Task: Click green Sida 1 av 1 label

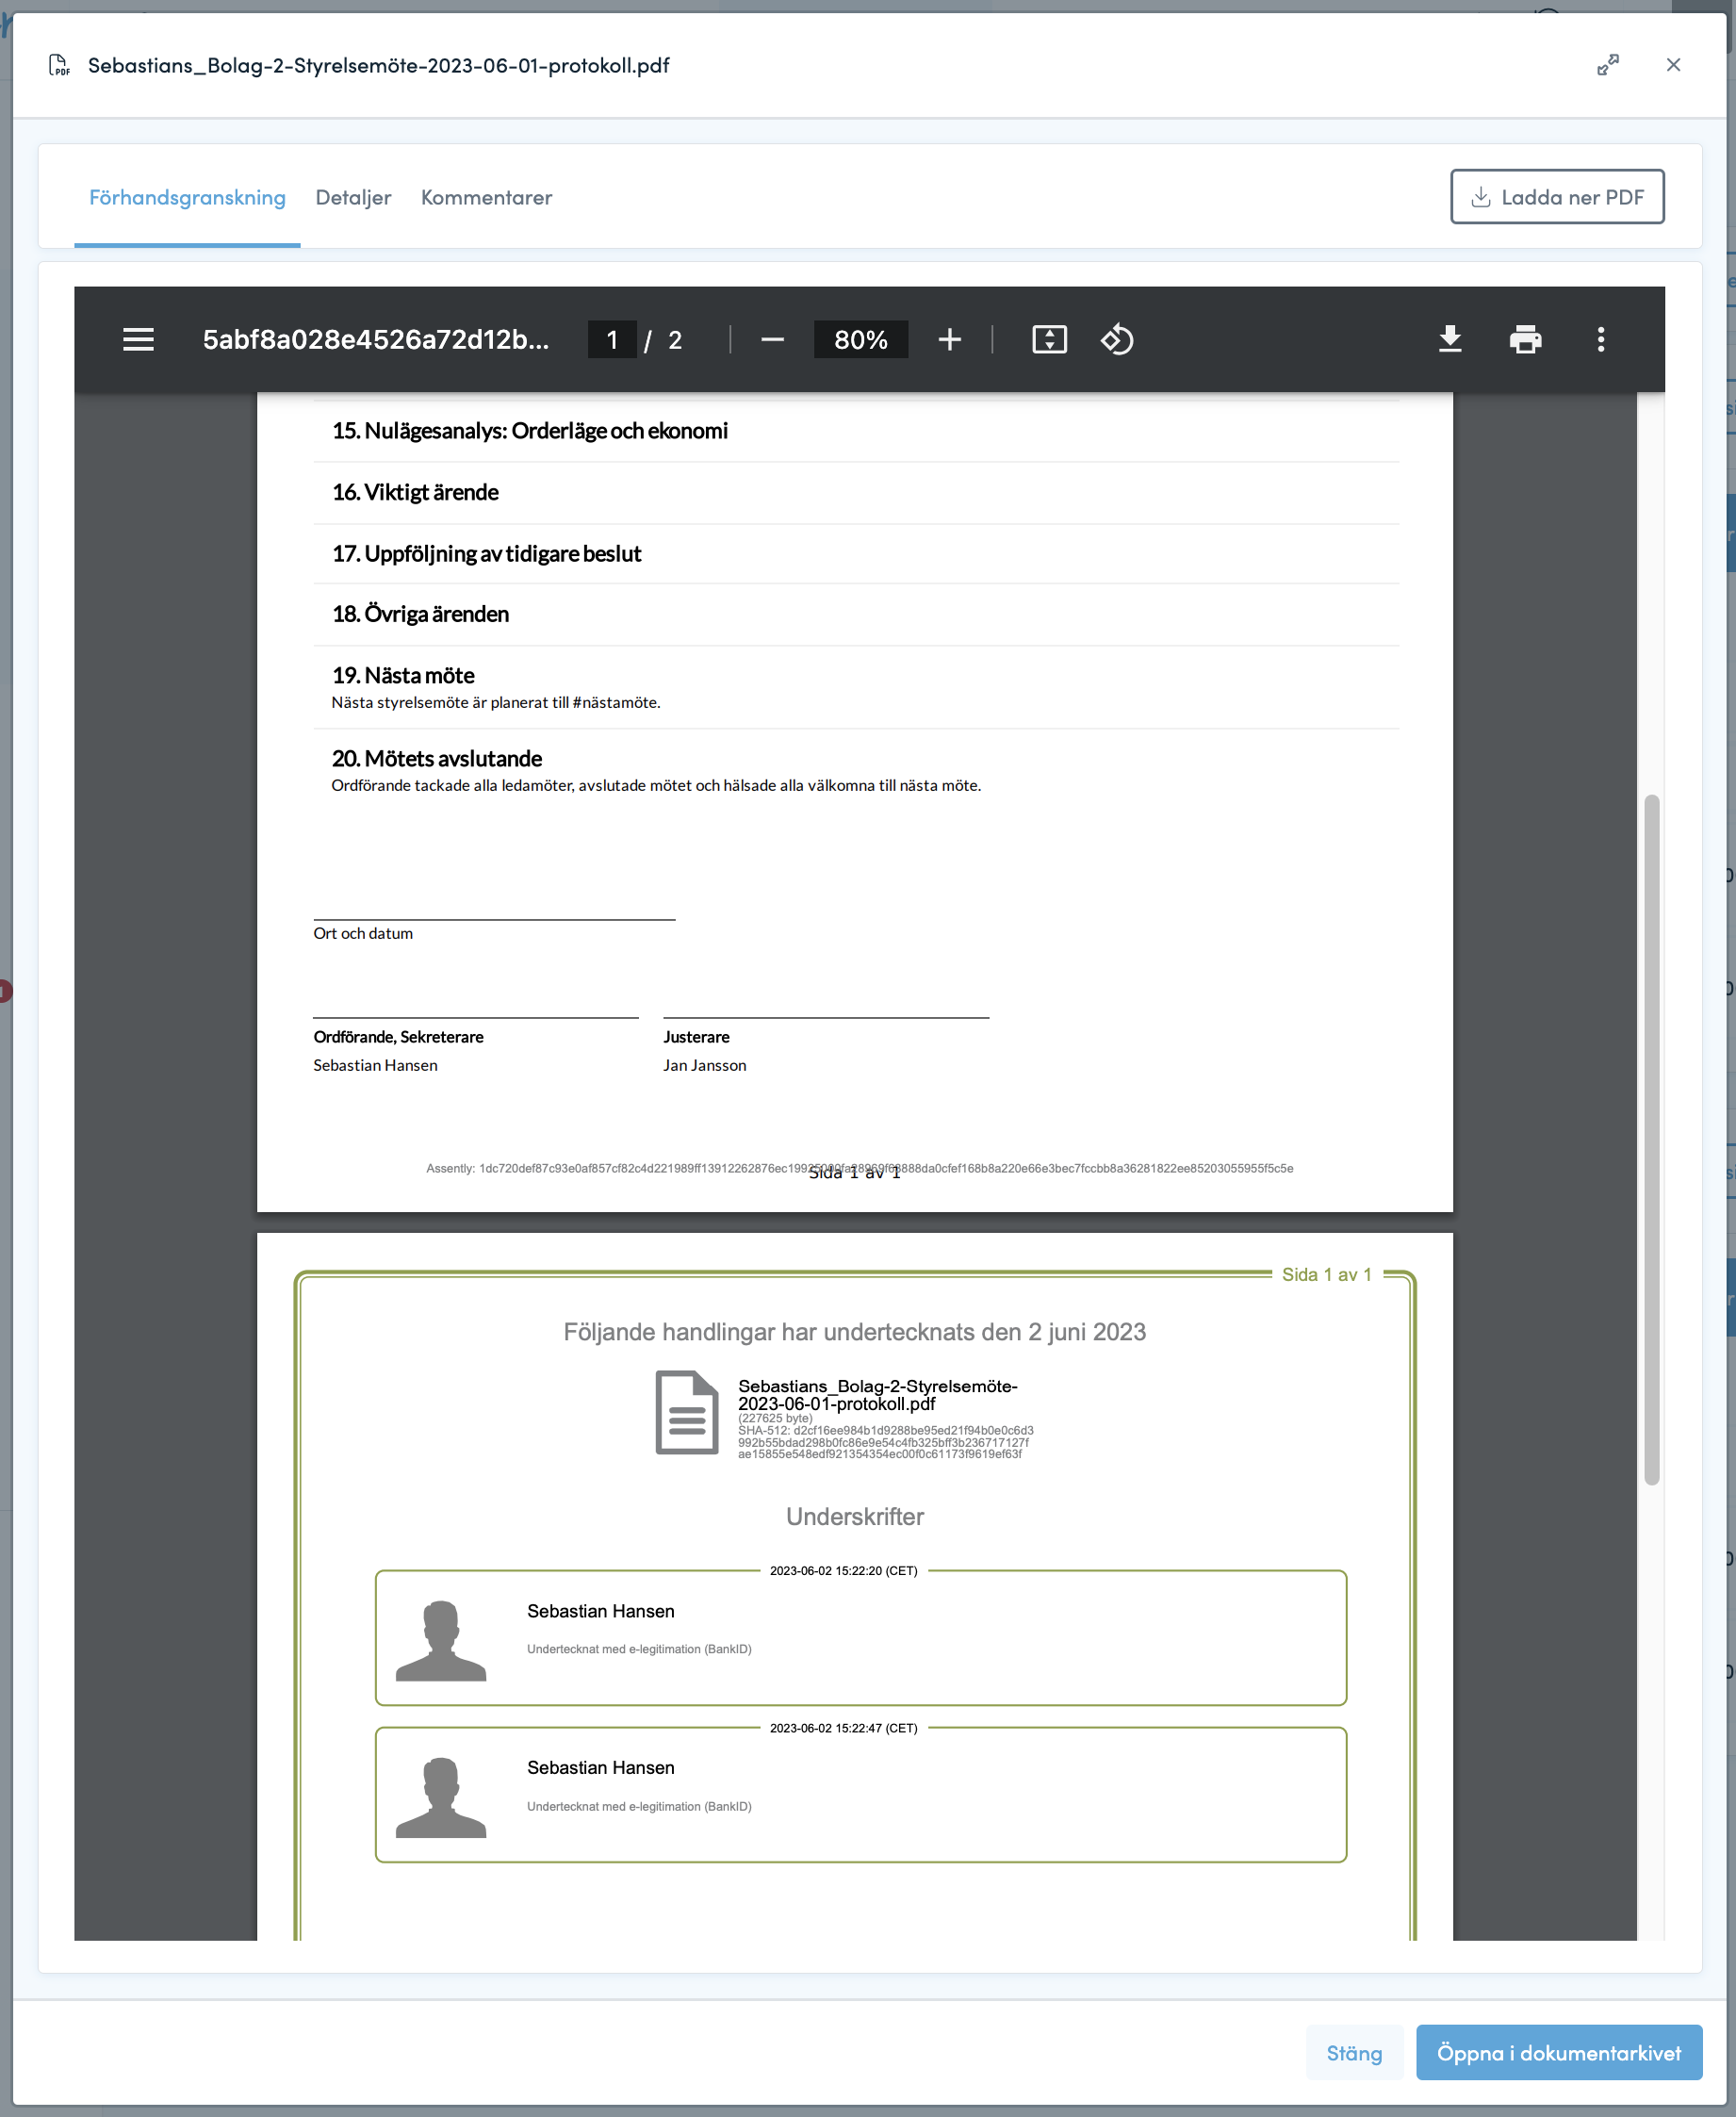Action: [x=1327, y=1275]
